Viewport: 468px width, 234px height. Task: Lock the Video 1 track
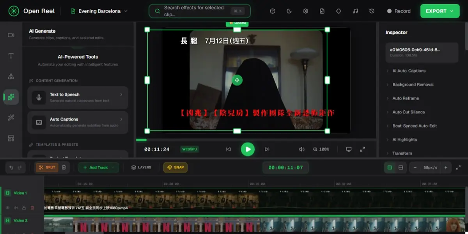[24, 208]
